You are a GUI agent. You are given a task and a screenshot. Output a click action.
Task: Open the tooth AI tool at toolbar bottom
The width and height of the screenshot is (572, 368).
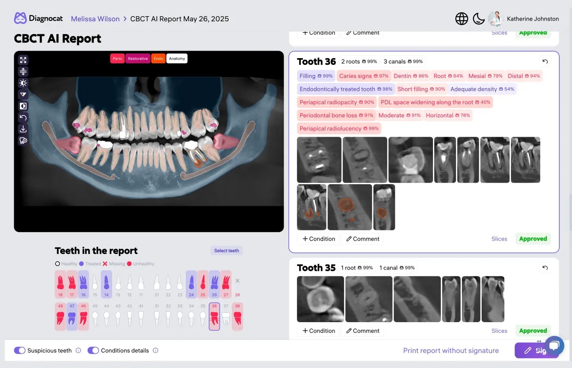23,140
